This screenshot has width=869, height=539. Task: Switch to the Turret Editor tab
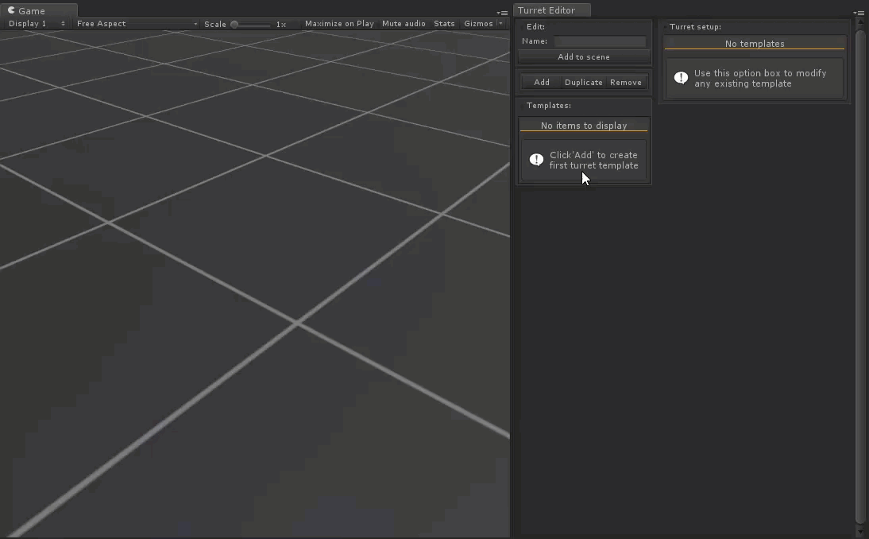[x=552, y=10]
